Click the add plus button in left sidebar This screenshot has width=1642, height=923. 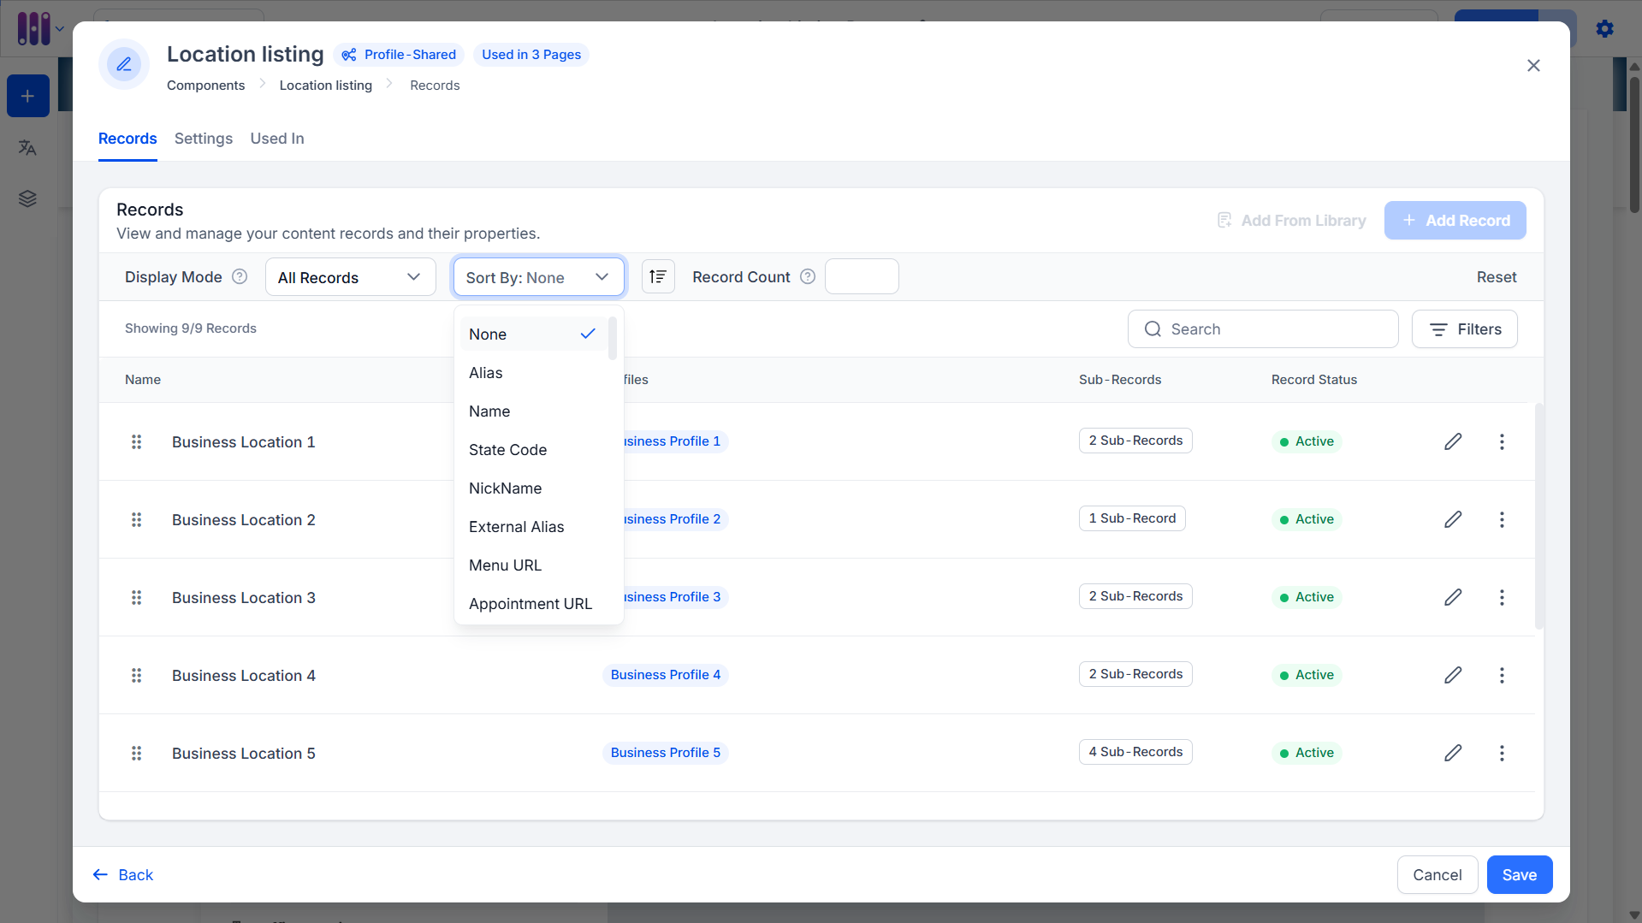pyautogui.click(x=27, y=96)
